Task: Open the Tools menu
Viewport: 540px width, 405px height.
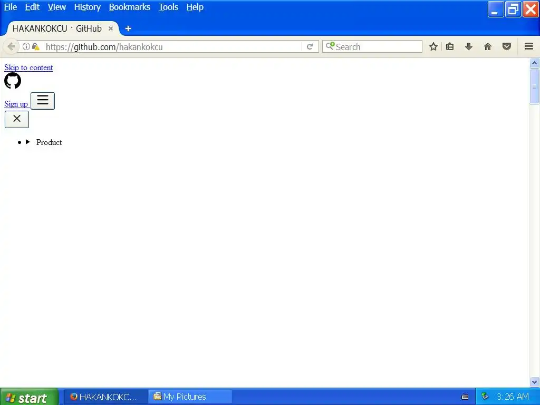Action: pos(168,7)
